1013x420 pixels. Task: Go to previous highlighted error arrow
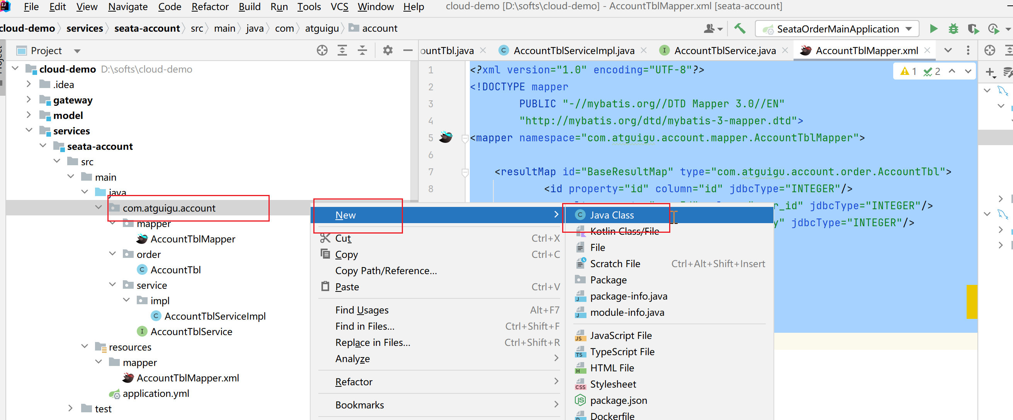pyautogui.click(x=952, y=71)
